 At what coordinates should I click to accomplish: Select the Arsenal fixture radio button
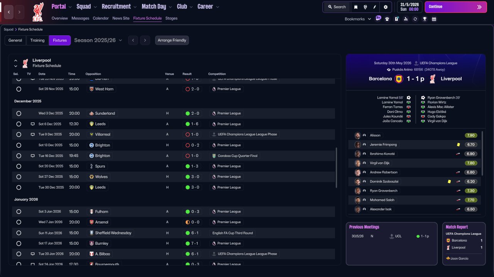pyautogui.click(x=19, y=222)
